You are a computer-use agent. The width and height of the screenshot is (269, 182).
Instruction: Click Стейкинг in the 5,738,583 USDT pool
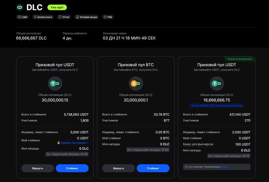(x=72, y=168)
